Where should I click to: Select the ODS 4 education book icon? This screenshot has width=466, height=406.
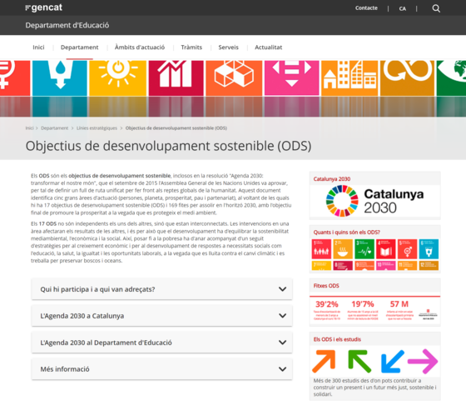pyautogui.click(x=386, y=248)
